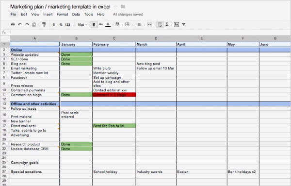Open the background color dropdown arrow
Image resolution: width=291 pixels, height=186 pixels.
click(122, 25)
